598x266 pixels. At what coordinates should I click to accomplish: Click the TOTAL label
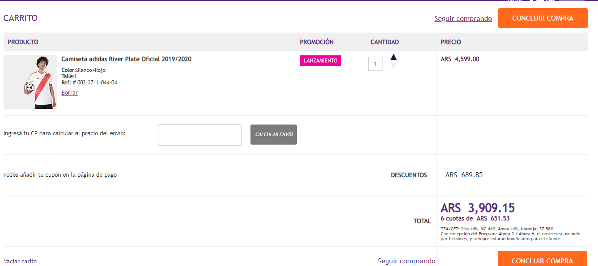[x=422, y=221]
